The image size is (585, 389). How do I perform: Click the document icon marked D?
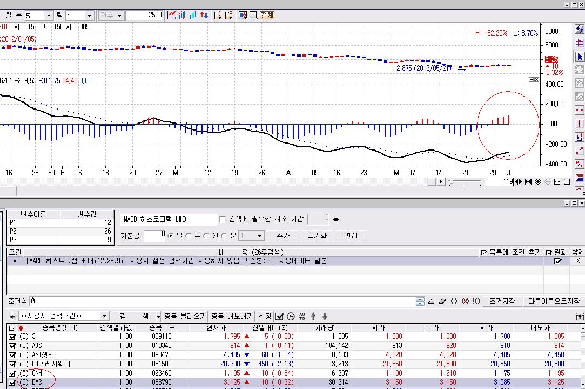coord(218,15)
